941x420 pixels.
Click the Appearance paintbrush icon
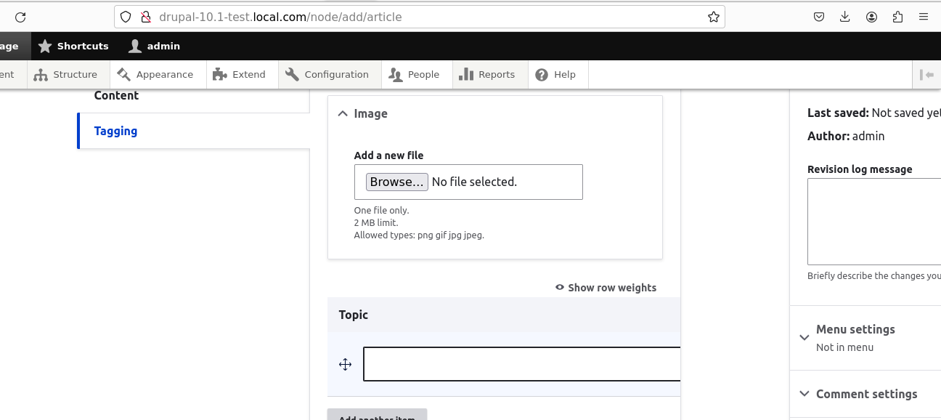[122, 73]
